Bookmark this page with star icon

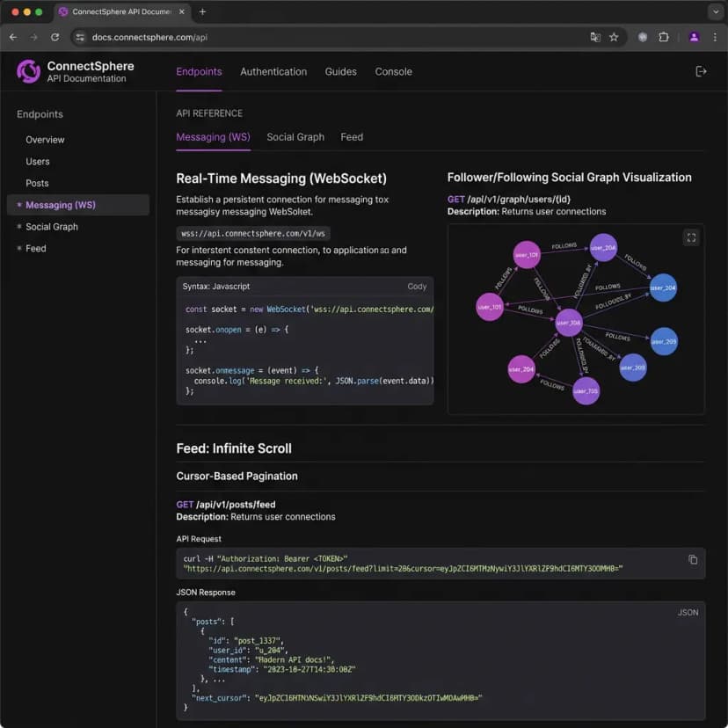point(614,37)
